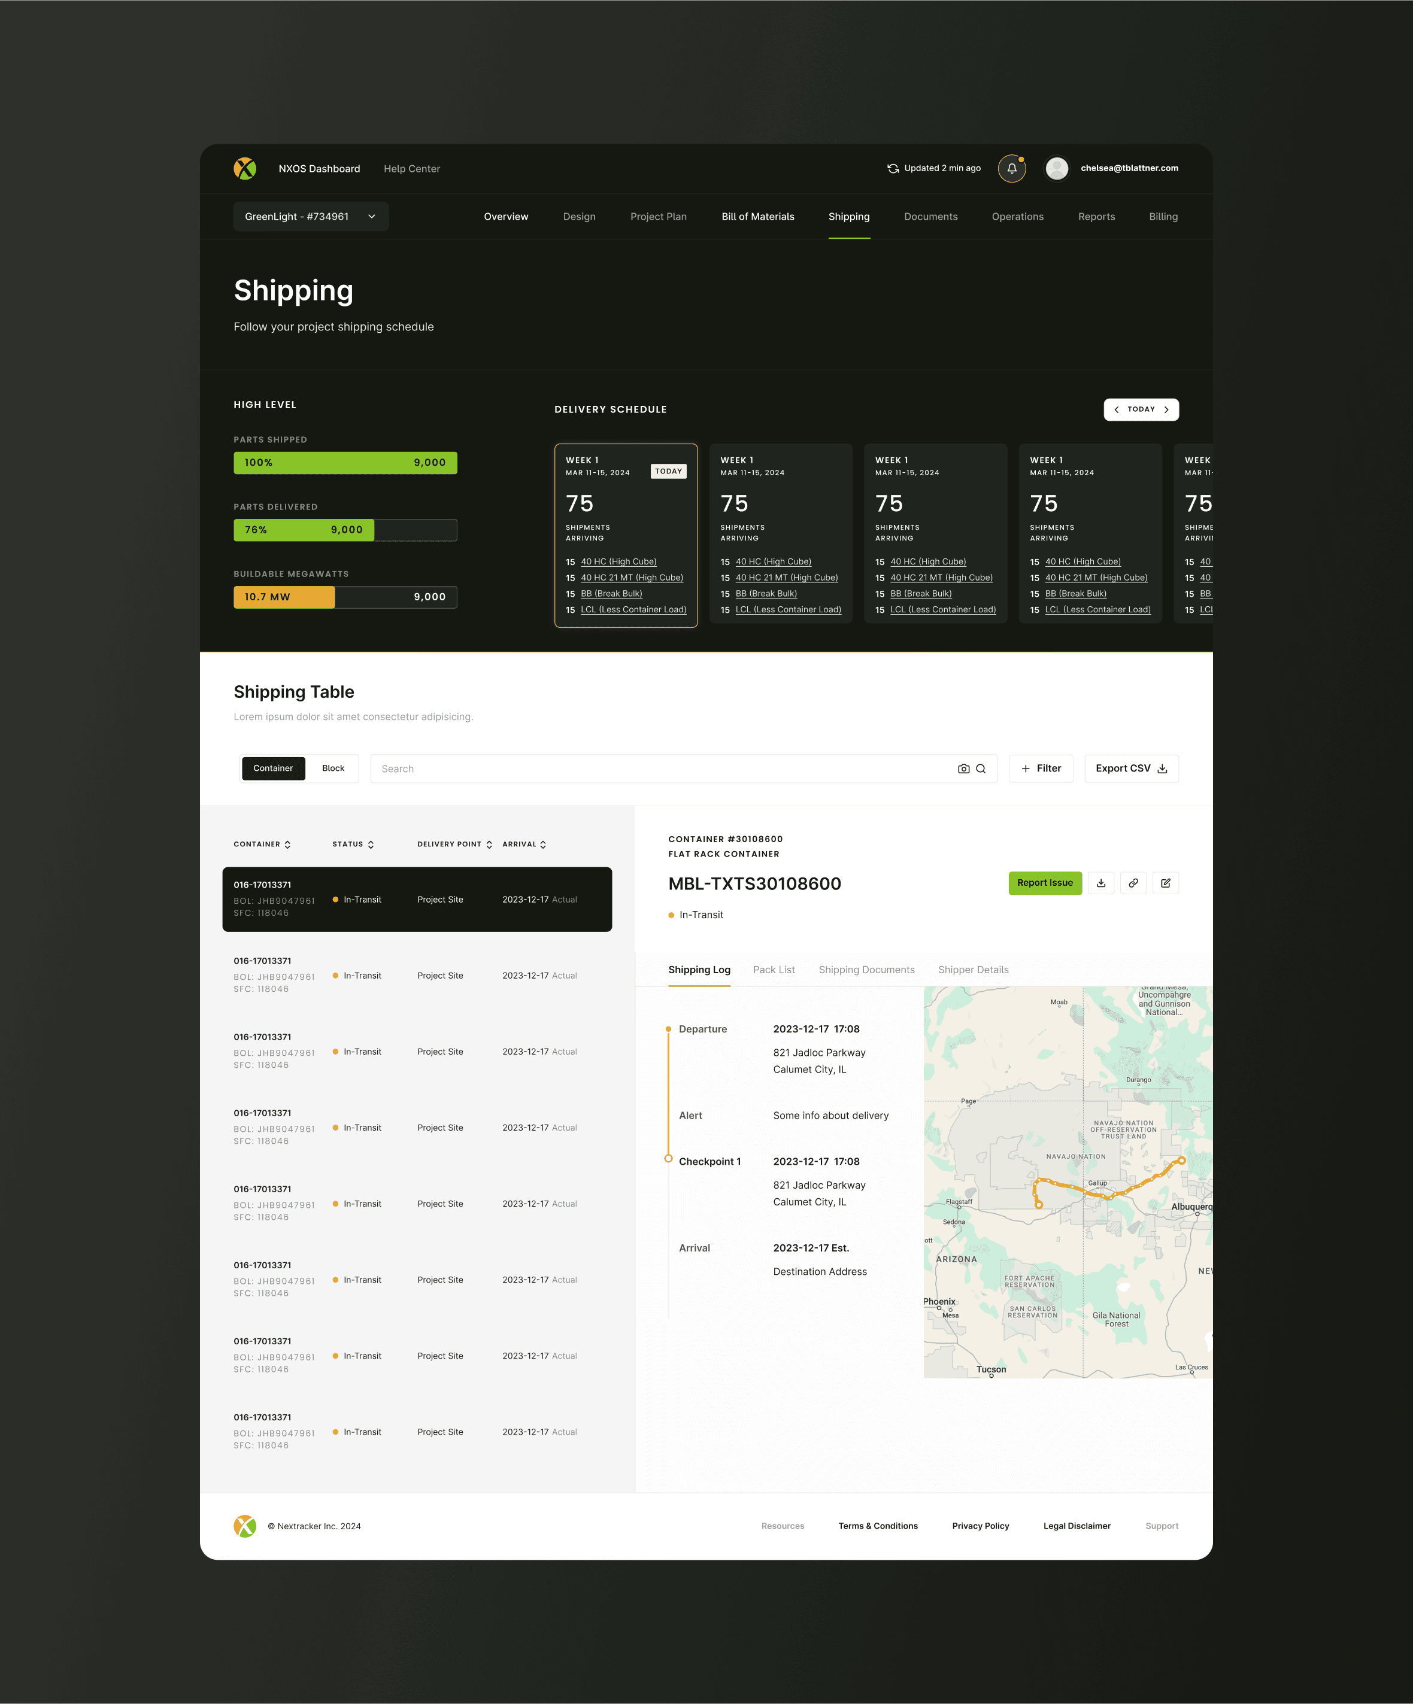Click the notification bell icon
This screenshot has height=1704, width=1413.
(1011, 169)
